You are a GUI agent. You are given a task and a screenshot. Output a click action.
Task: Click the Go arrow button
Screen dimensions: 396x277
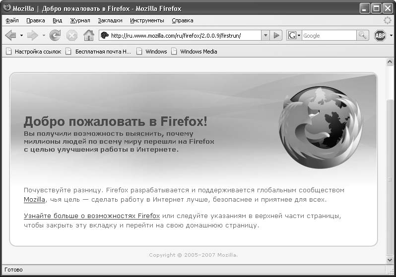(x=276, y=36)
